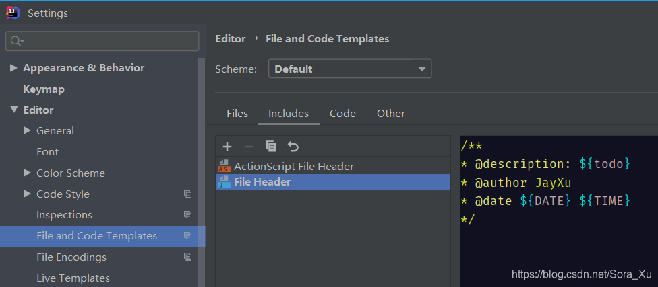Screen dimensions: 658x287
Task: Click the IntelliJ IDEA logo icon
Action: coord(13,13)
